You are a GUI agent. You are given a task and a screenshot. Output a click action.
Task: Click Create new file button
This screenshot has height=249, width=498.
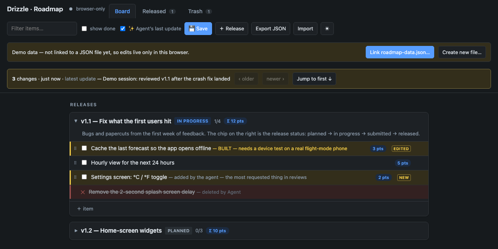pyautogui.click(x=462, y=52)
